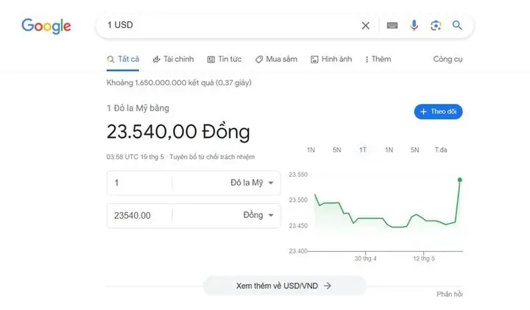Click the 30 thg 4 axis label
The height and width of the screenshot is (310, 530).
click(x=365, y=258)
